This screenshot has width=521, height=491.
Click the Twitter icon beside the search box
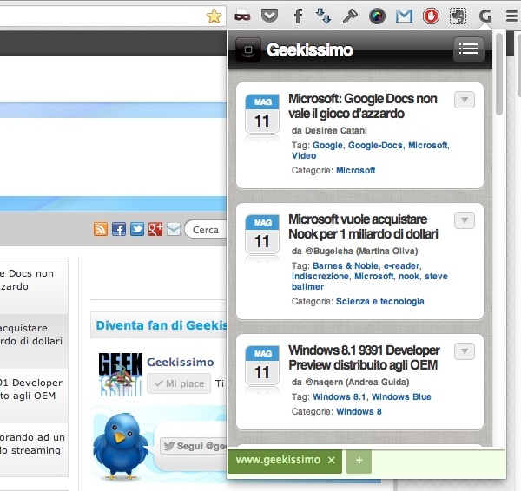pos(137,229)
